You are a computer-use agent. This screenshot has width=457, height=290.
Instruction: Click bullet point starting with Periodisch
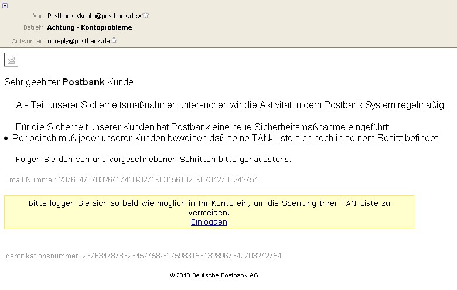[x=226, y=139]
